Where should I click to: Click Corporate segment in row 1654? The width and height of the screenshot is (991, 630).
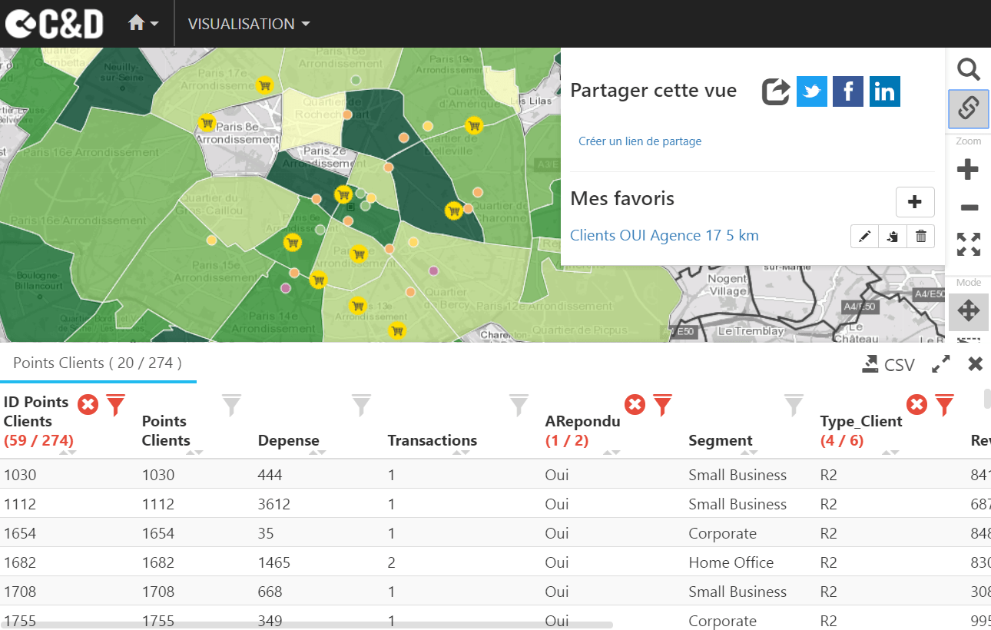[x=722, y=533]
